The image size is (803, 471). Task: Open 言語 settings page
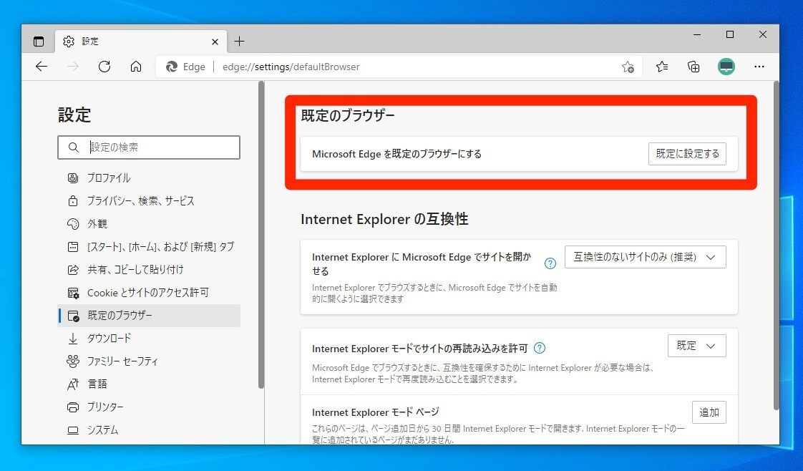(x=149, y=384)
